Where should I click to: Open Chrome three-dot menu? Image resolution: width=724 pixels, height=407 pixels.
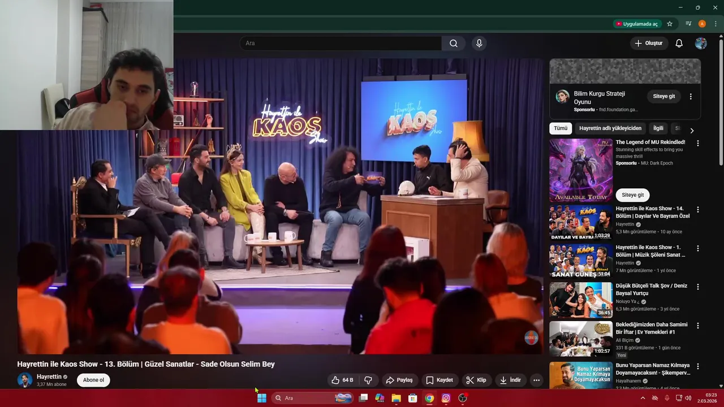point(716,24)
